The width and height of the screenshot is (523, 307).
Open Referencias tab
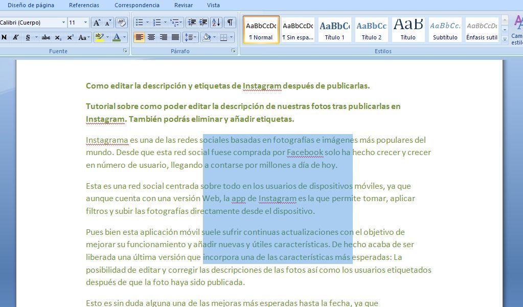click(84, 5)
